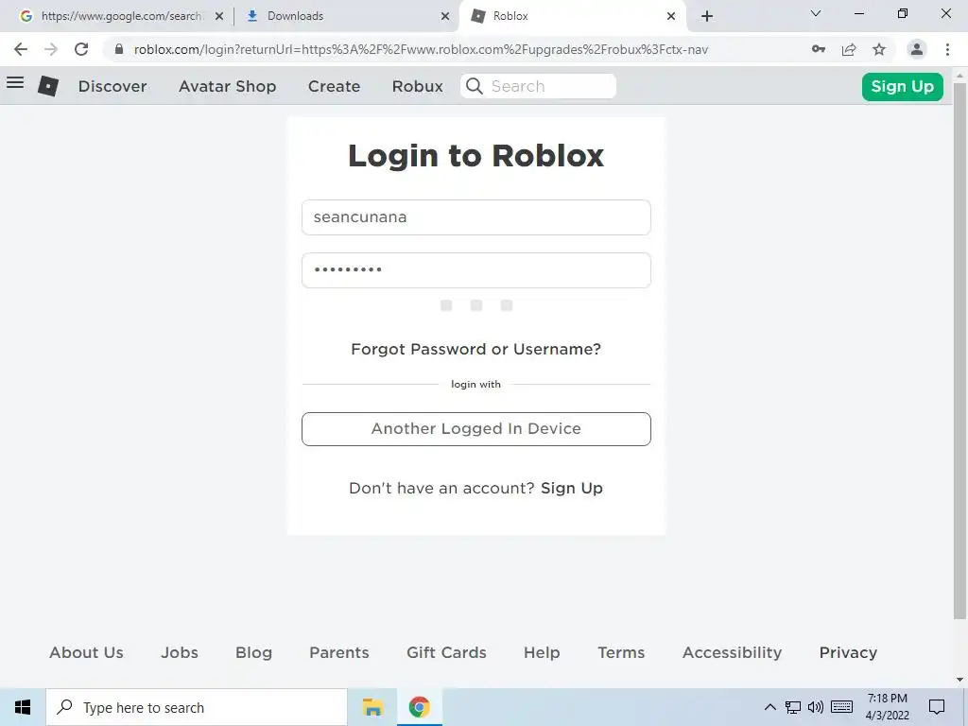The width and height of the screenshot is (968, 726).
Task: Open Accessibility footer link
Action: (733, 652)
